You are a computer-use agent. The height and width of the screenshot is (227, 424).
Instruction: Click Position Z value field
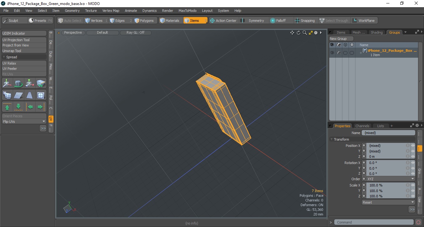[386, 157]
